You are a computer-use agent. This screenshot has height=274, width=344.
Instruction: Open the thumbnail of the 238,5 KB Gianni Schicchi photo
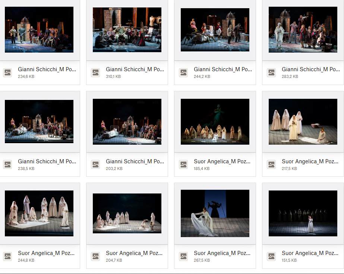(x=39, y=122)
